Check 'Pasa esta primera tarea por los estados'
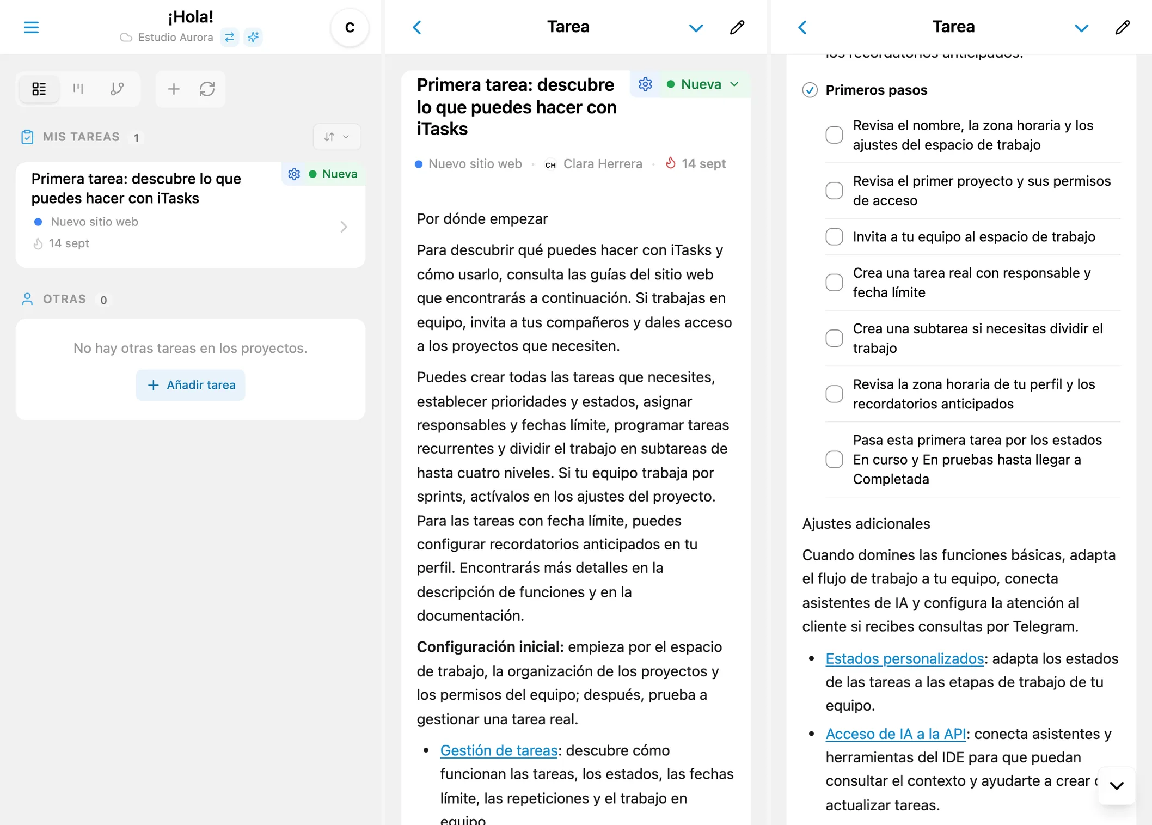1152x825 pixels. pyautogui.click(x=834, y=459)
